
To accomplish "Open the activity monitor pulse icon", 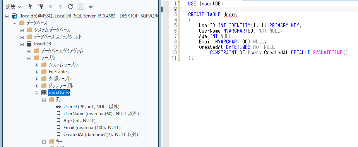I will (x=91, y=7).
